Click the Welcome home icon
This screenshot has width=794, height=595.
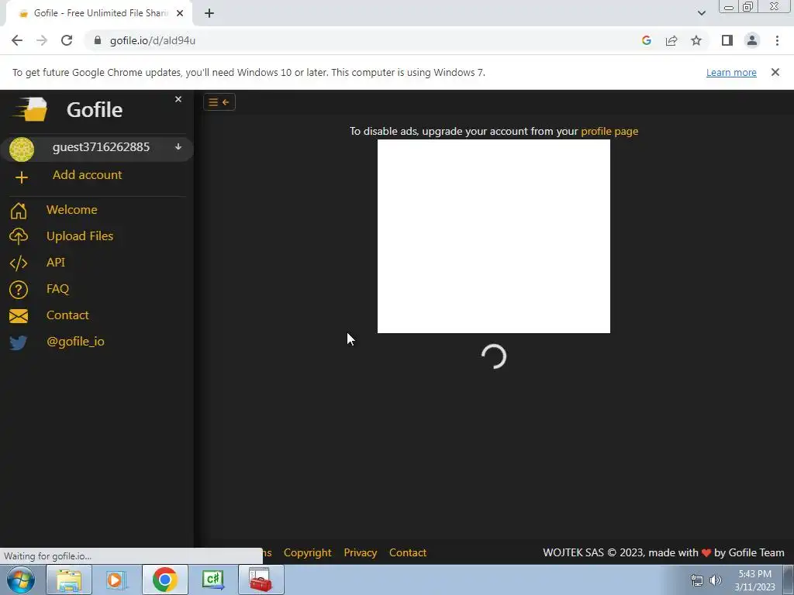(19, 210)
